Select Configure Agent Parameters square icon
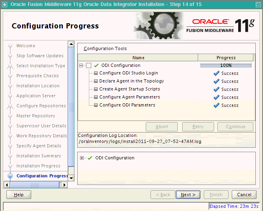The width and height of the screenshot is (263, 211). tap(96, 97)
